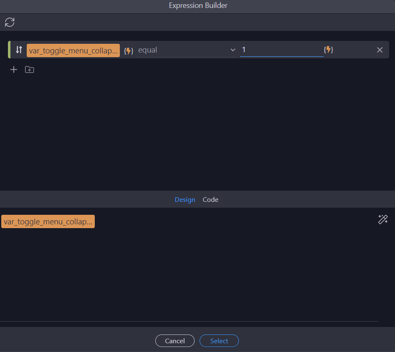Click the magic wand icon in the Design panel
Viewport: 395px width, 352px height.
383,219
